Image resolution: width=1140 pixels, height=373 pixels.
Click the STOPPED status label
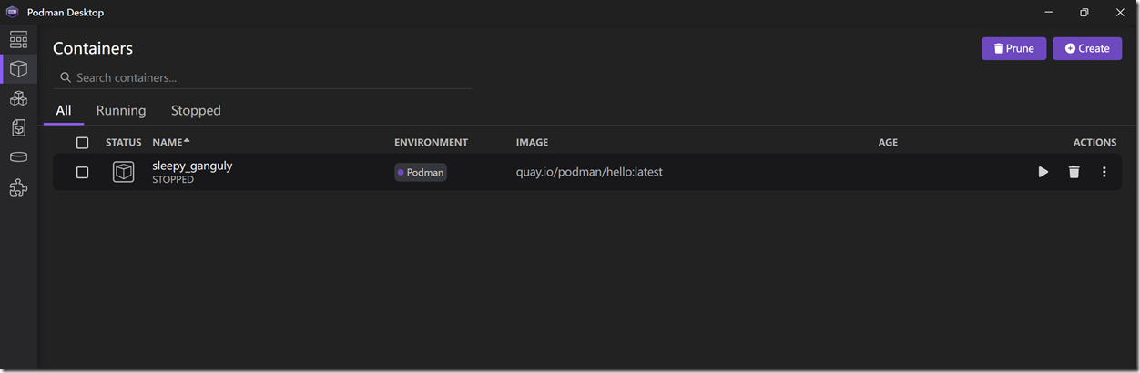pos(173,180)
